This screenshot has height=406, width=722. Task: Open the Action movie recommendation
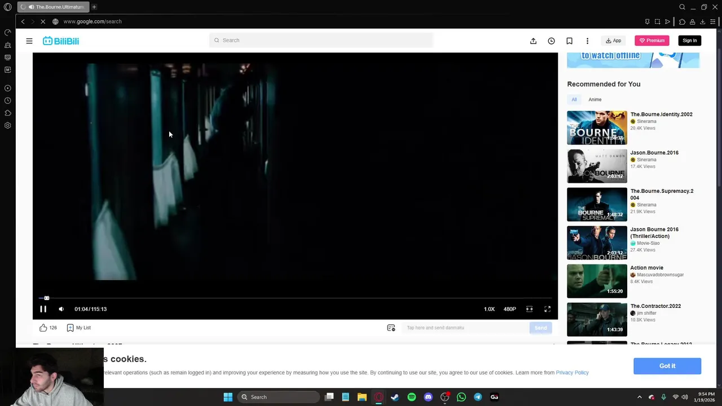click(597, 281)
